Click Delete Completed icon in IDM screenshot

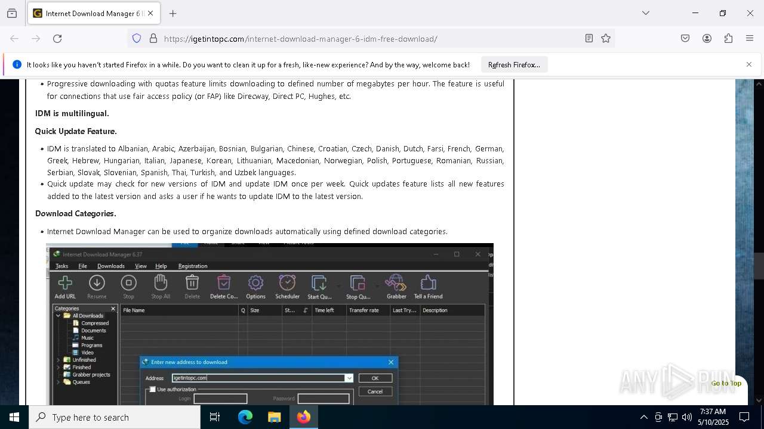tap(224, 287)
